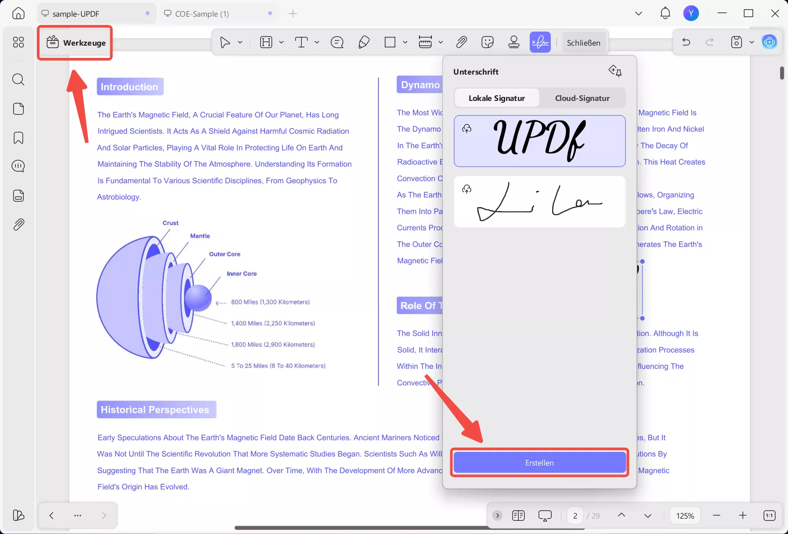
Task: Click the attachment paperclip toolbar tool
Action: pyautogui.click(x=461, y=42)
